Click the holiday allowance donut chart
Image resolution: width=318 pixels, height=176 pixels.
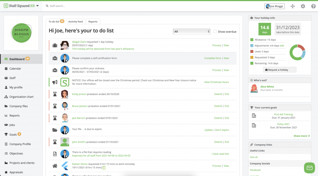tap(297, 52)
